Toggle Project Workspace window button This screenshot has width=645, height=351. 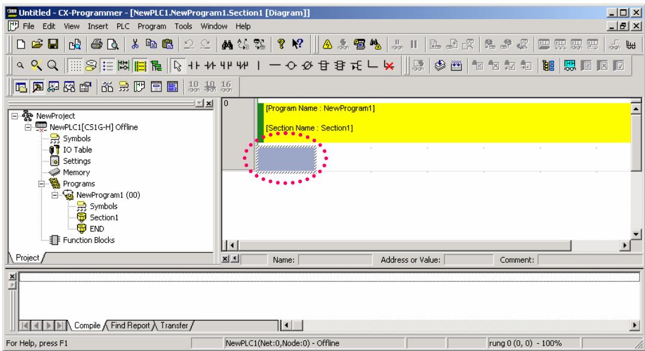[x=21, y=87]
